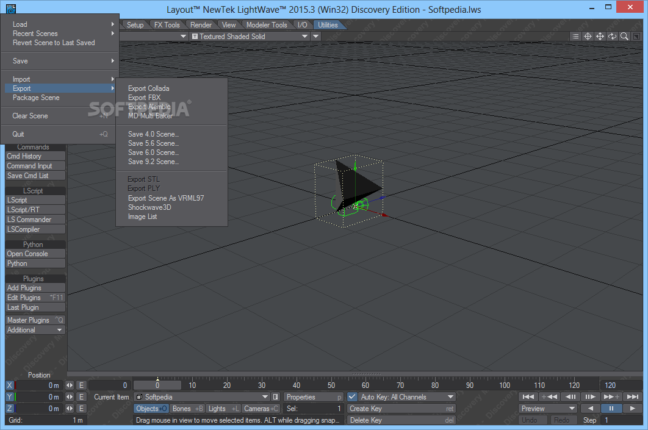648x430 pixels.
Task: Click the pause playback button
Action: 611,408
